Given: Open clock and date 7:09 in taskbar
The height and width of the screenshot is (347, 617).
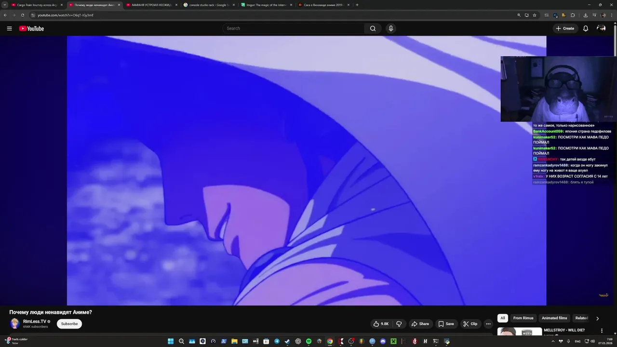Looking at the screenshot, I should click(605, 341).
